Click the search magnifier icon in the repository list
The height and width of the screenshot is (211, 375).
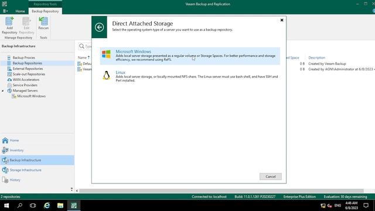point(81,46)
